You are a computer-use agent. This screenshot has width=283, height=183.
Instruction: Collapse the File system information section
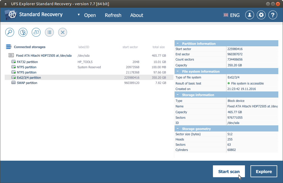(x=178, y=71)
